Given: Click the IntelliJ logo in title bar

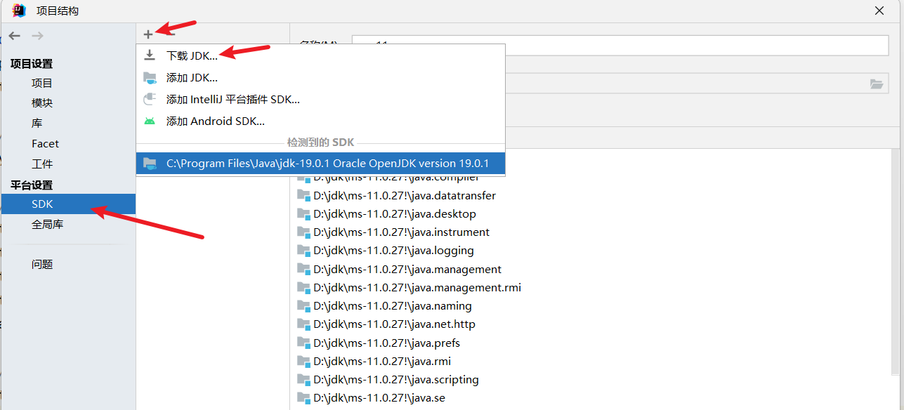Looking at the screenshot, I should point(20,11).
